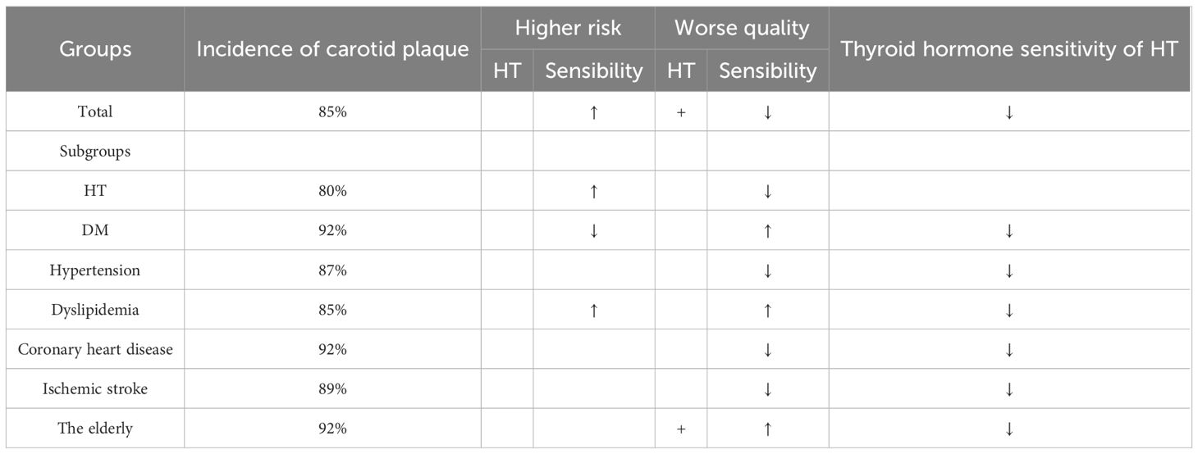Click the Higher risk header cell
Image resolution: width=1198 pixels, height=454 pixels.
[568, 29]
